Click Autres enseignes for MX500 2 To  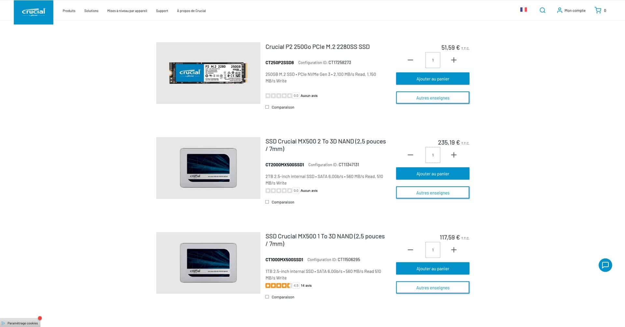[433, 193]
